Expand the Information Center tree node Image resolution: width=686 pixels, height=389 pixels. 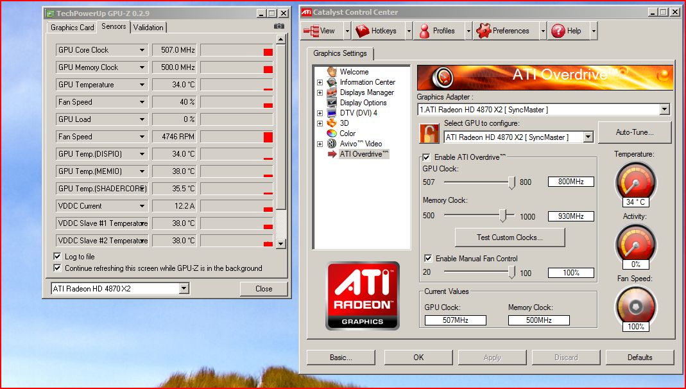click(x=320, y=82)
